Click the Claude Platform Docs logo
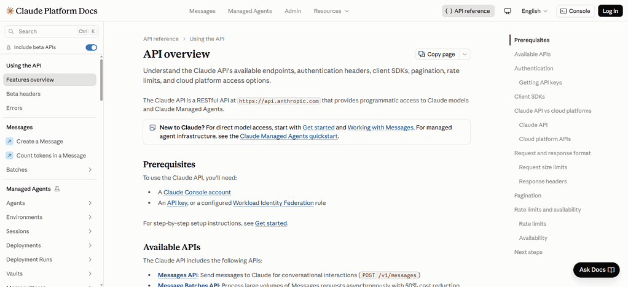The height and width of the screenshot is (287, 628). (x=51, y=11)
